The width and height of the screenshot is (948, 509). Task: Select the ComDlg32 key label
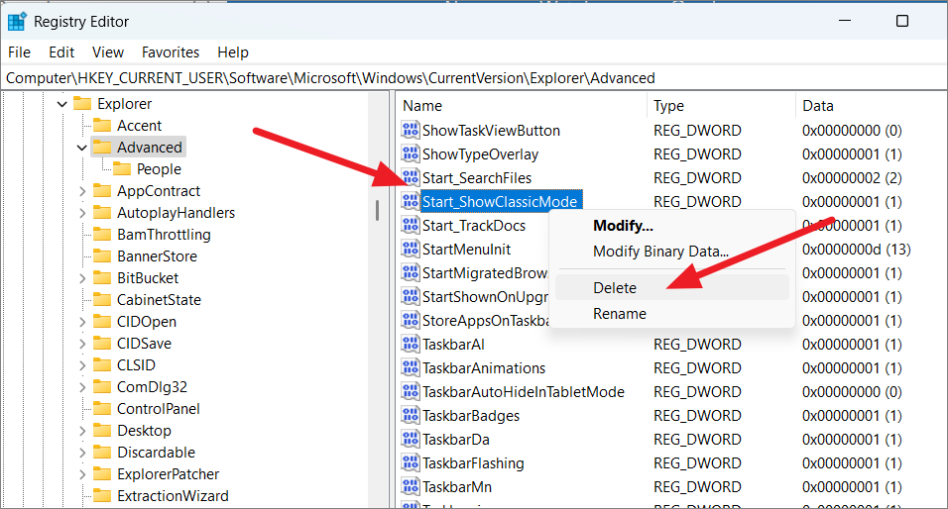pos(152,387)
